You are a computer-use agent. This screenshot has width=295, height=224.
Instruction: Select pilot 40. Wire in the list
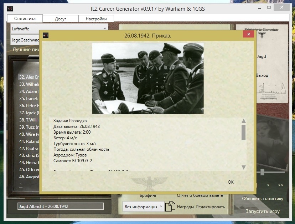[29, 134]
